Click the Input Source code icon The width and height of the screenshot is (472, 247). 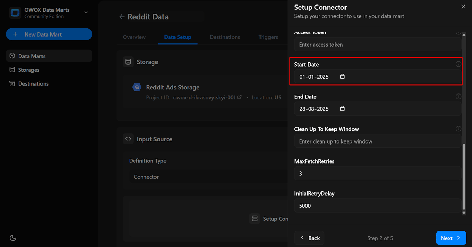pos(128,139)
